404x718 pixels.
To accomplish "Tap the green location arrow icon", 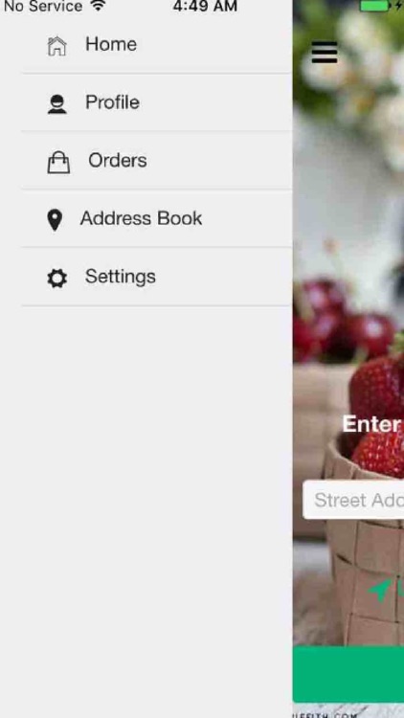I will 380,591.
